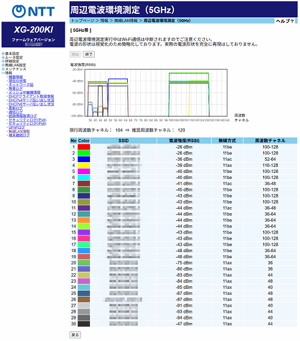Open the ヘルプ? help link

[285, 21]
